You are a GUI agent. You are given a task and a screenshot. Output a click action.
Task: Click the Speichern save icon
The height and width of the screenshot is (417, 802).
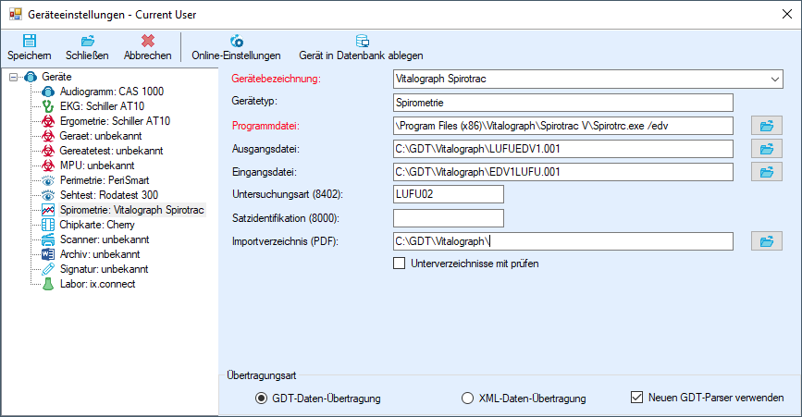(x=30, y=41)
